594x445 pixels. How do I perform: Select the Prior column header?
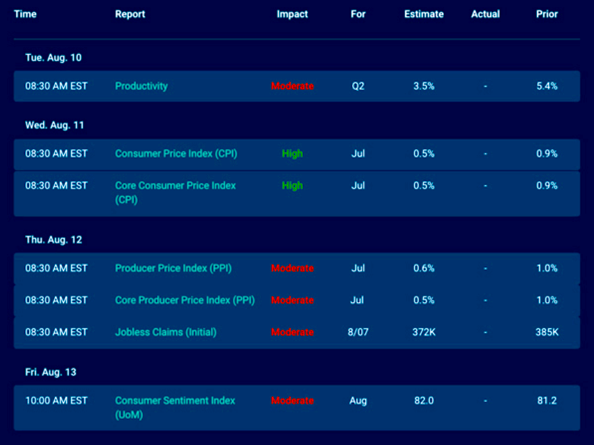pos(547,14)
